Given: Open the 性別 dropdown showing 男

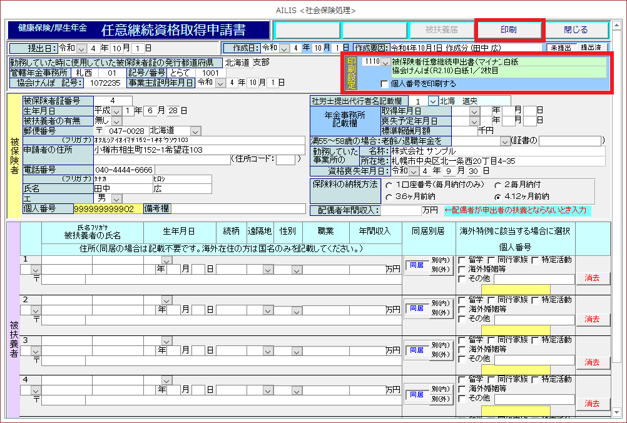Looking at the screenshot, I should (116, 198).
